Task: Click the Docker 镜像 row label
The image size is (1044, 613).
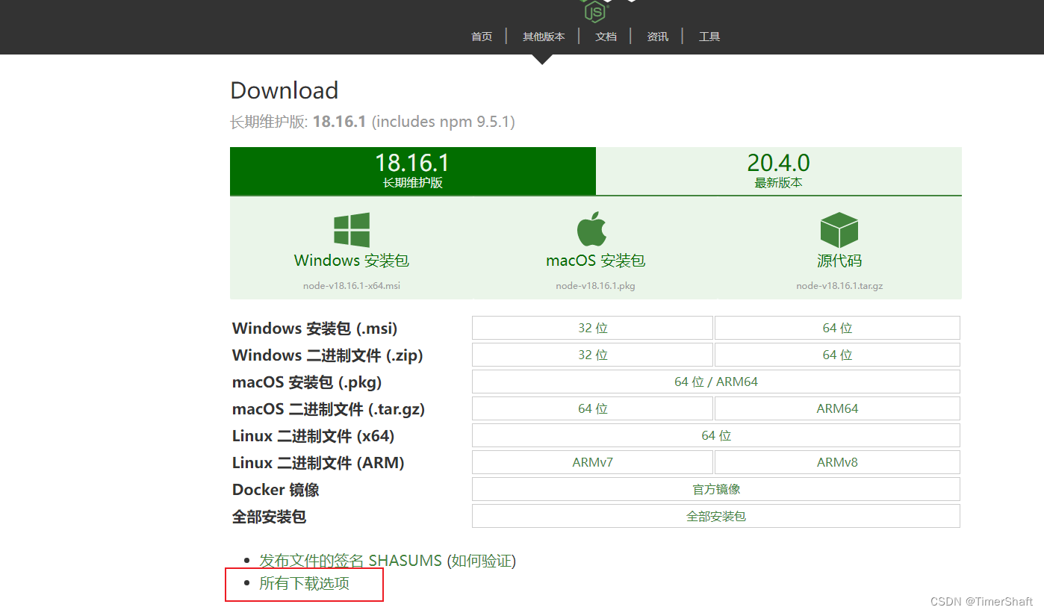Action: coord(276,490)
